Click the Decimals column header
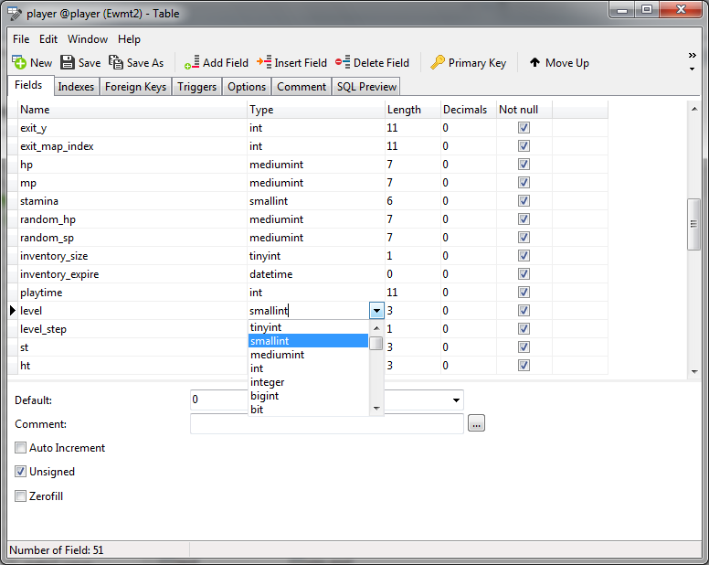Screen dimensions: 709x565 [469, 110]
